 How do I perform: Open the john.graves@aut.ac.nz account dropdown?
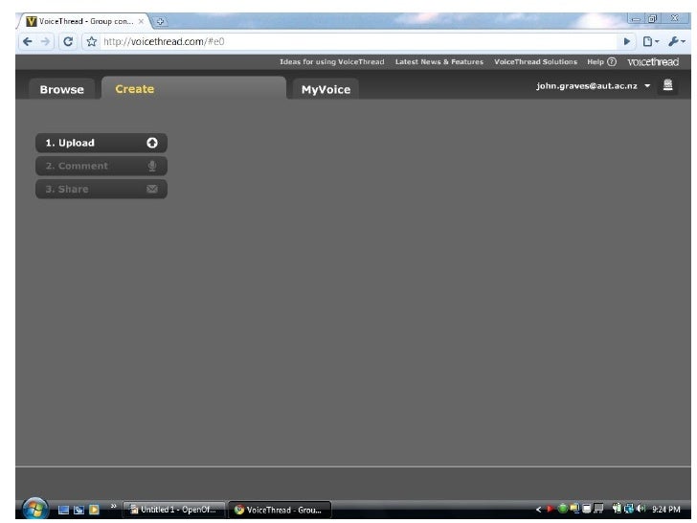594,86
